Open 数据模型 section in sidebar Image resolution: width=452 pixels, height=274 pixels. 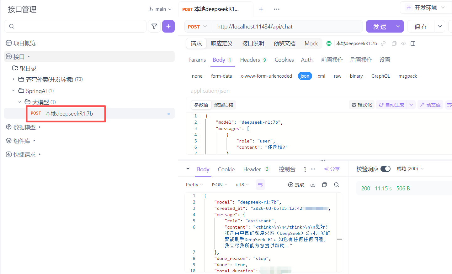coord(24,127)
